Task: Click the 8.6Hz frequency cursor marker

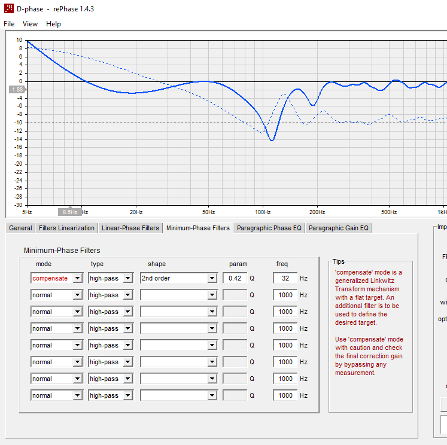Action: [70, 212]
